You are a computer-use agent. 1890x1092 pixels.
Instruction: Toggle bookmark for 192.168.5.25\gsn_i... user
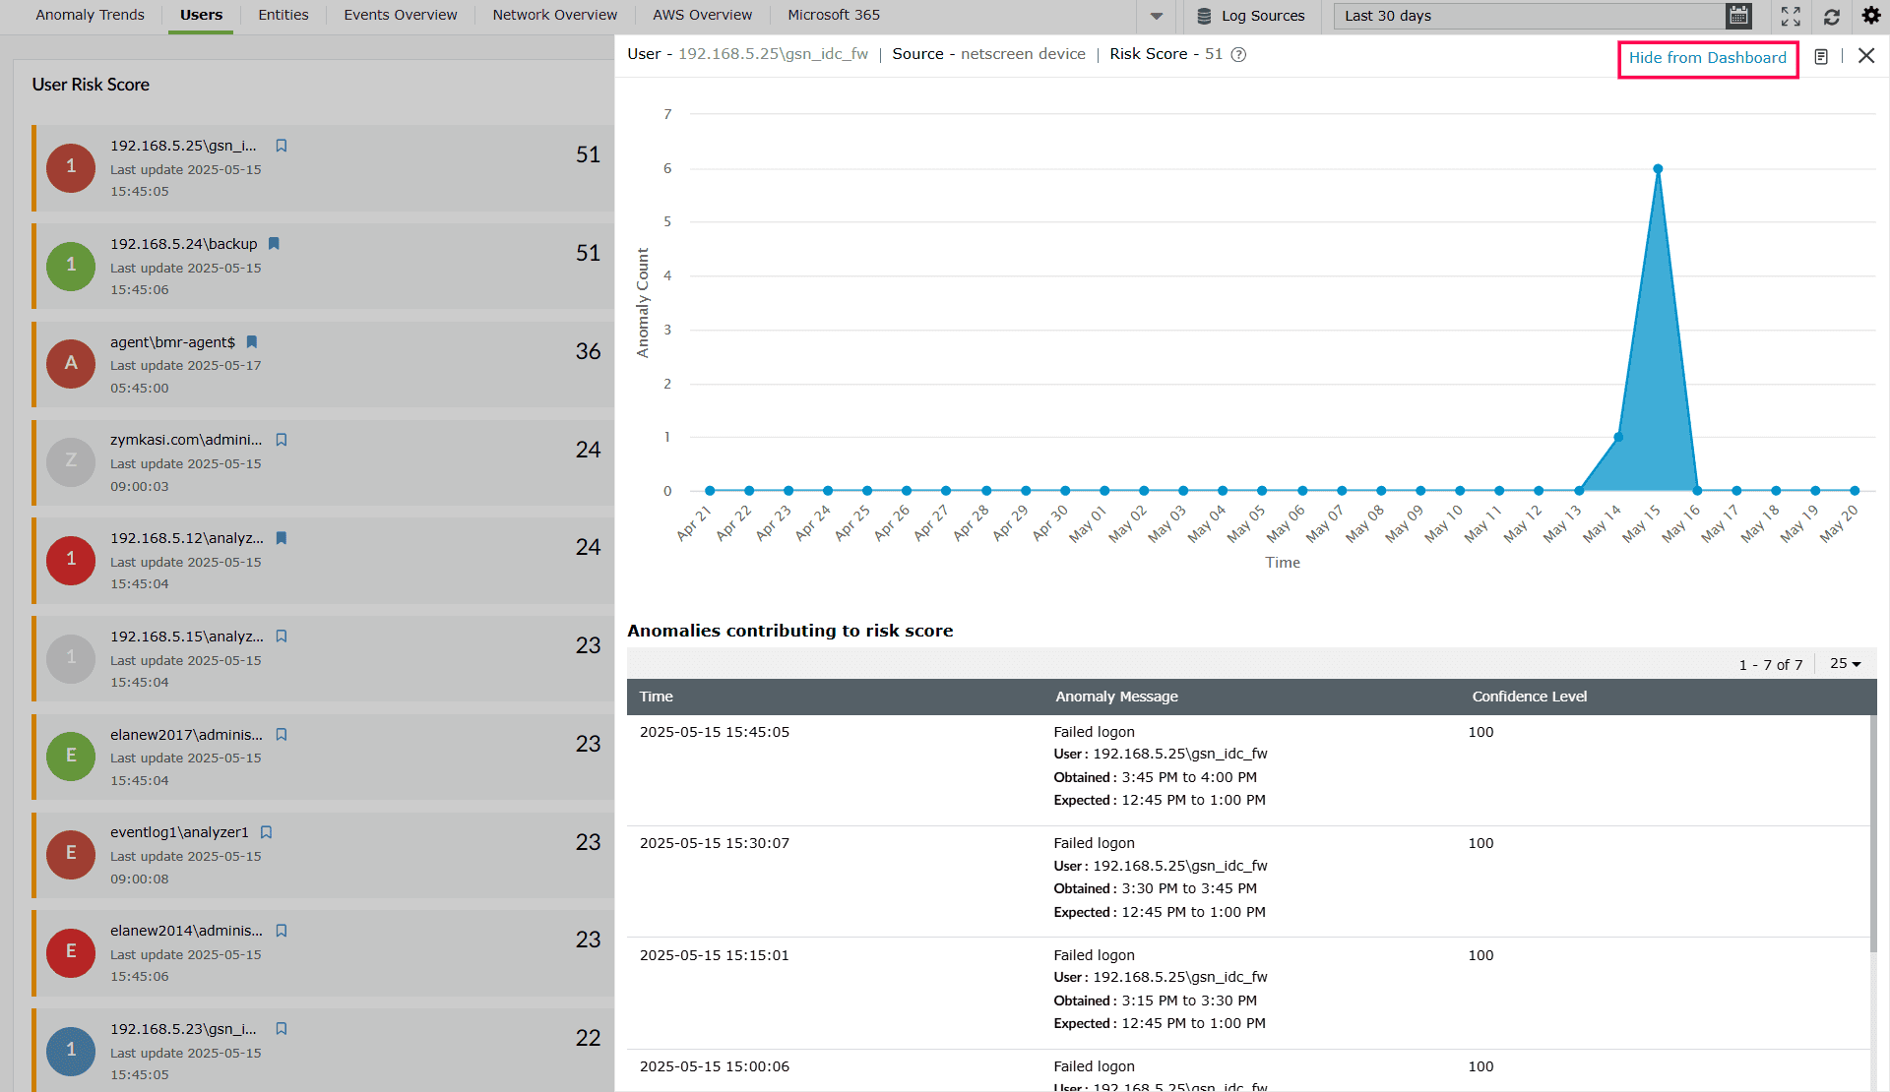[x=282, y=146]
